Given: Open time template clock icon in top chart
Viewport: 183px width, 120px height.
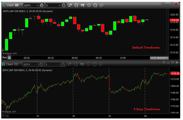Looking at the screenshot, I should click(x=64, y=5).
